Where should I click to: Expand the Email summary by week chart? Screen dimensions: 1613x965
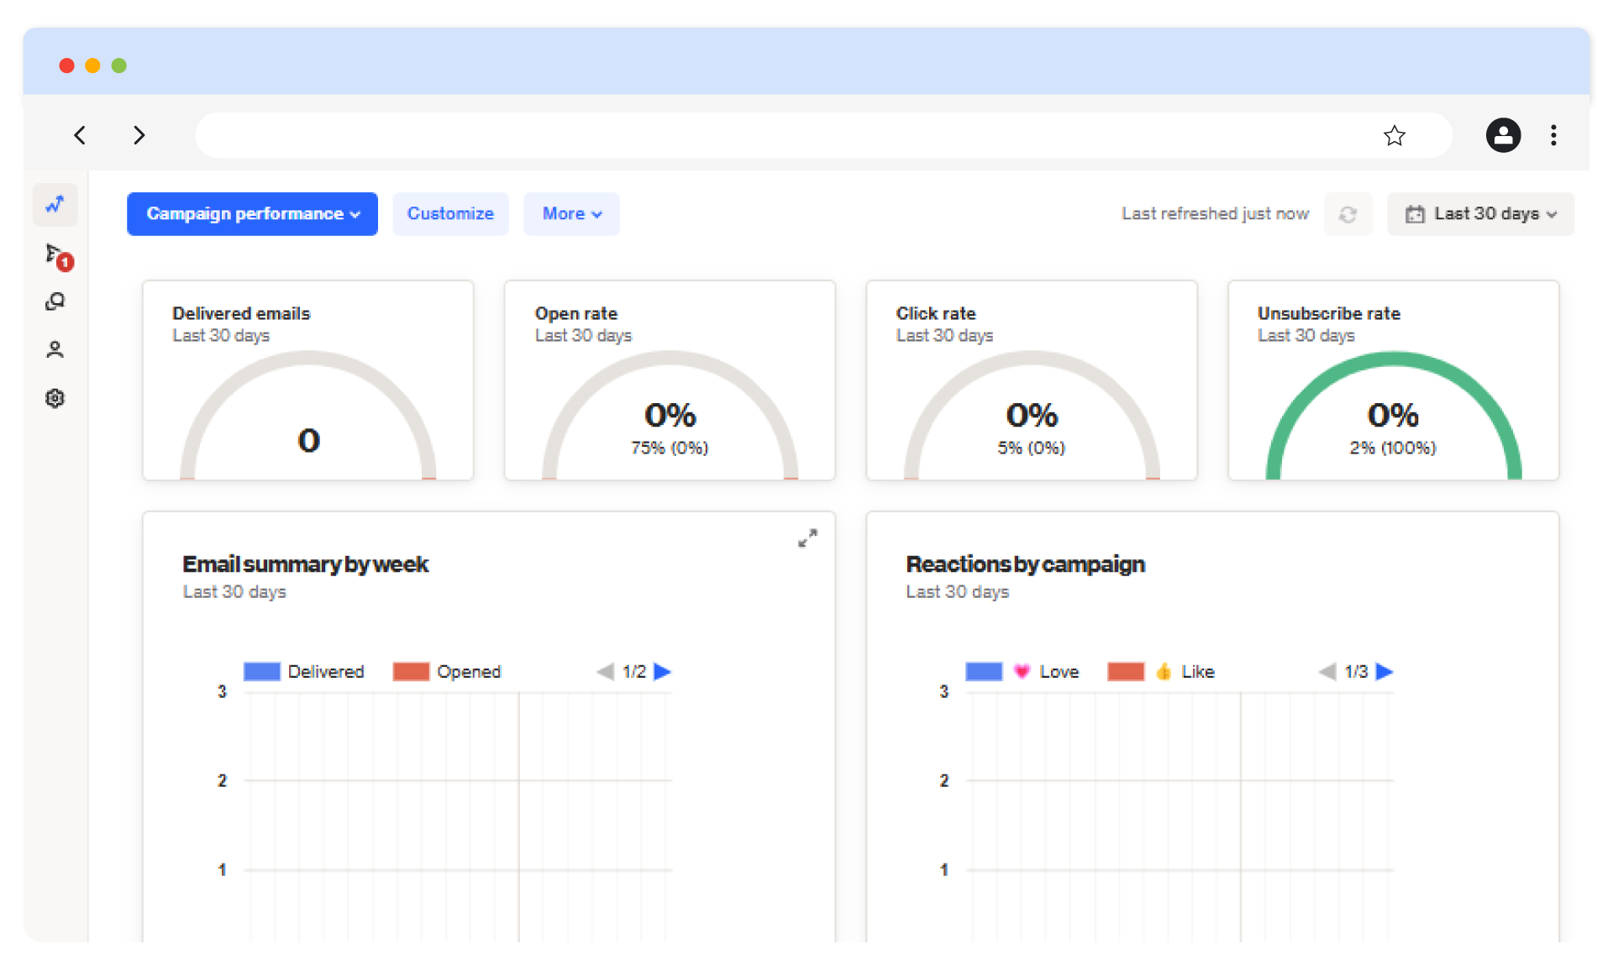pyautogui.click(x=807, y=538)
